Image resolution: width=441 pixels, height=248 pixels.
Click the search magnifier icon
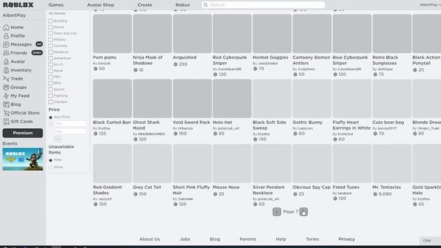(205, 5)
